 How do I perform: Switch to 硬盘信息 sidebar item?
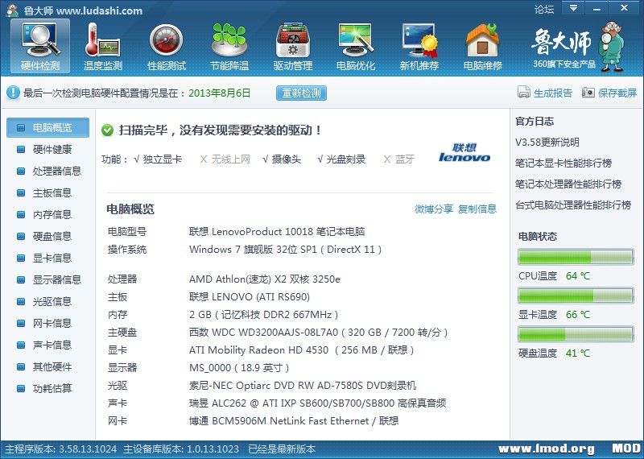52,237
